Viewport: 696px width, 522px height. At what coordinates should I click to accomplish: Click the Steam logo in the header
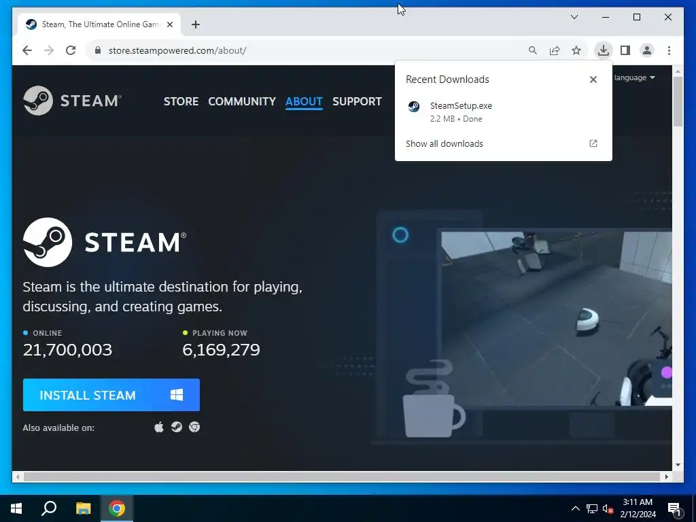(x=72, y=101)
